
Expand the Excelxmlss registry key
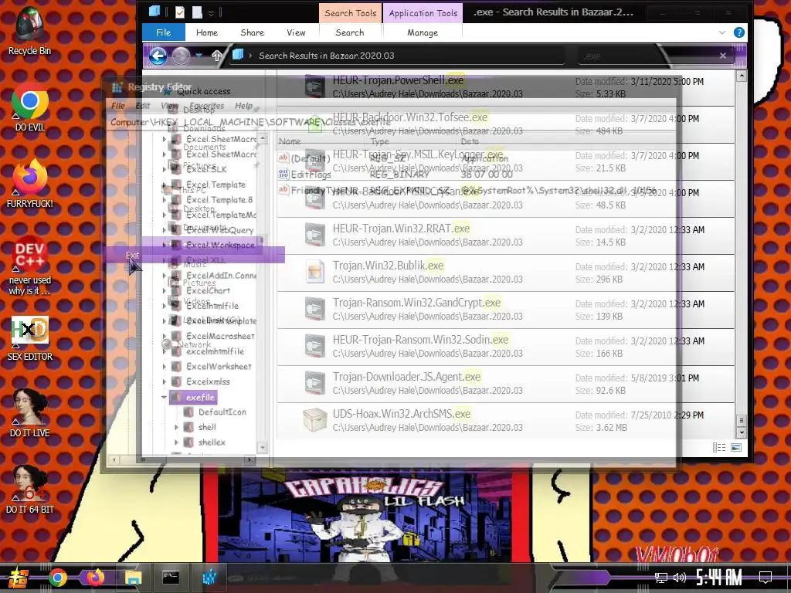click(x=164, y=381)
